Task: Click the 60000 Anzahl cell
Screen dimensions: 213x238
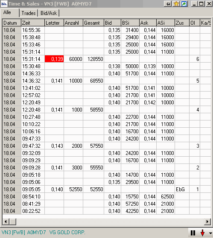Action: pyautogui.click(x=73, y=59)
